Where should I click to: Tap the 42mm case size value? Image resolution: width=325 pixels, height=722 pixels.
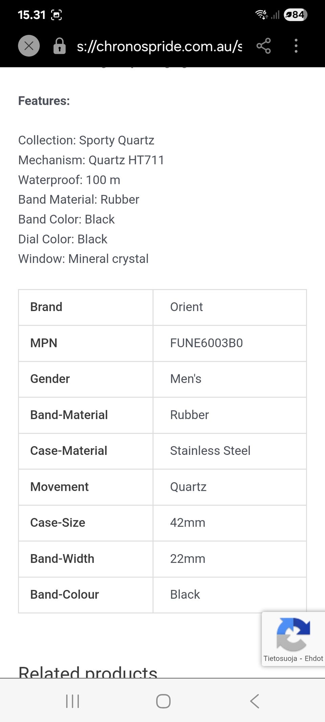[x=188, y=523]
